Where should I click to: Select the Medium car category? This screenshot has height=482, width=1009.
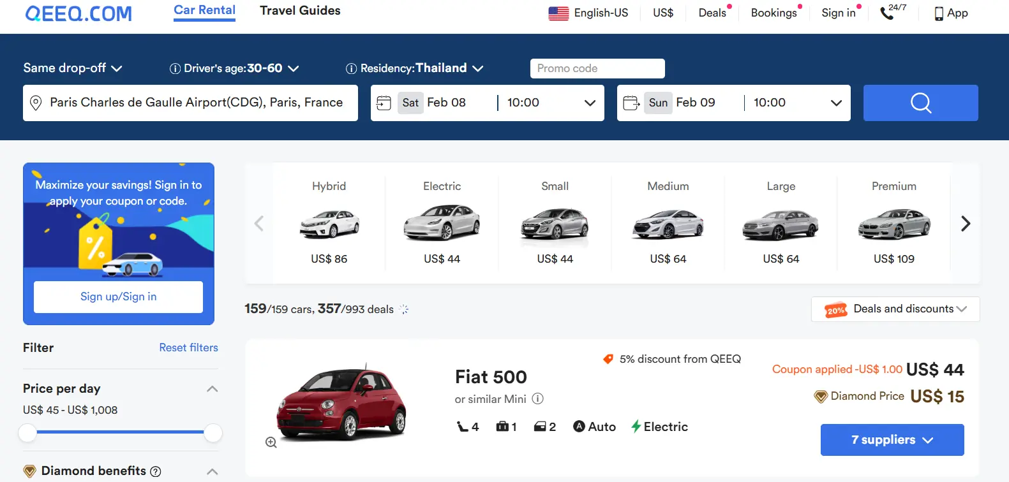(668, 223)
